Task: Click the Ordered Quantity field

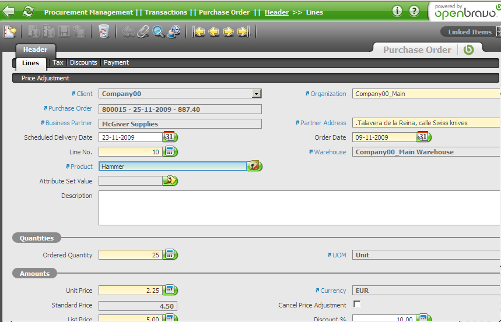Action: pyautogui.click(x=131, y=254)
